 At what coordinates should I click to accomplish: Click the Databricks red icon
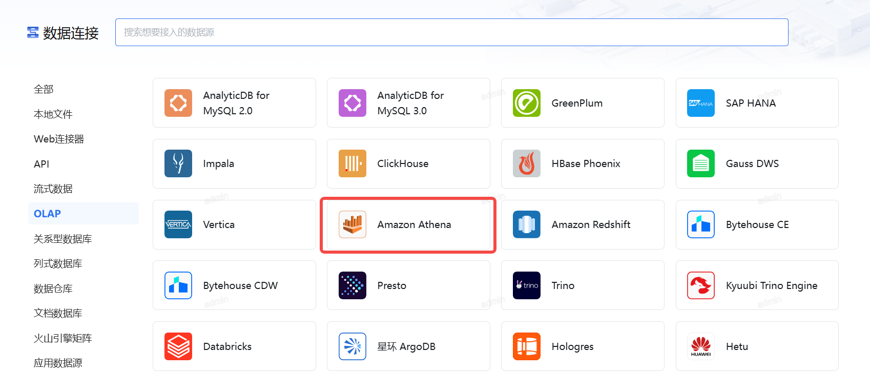tap(178, 346)
